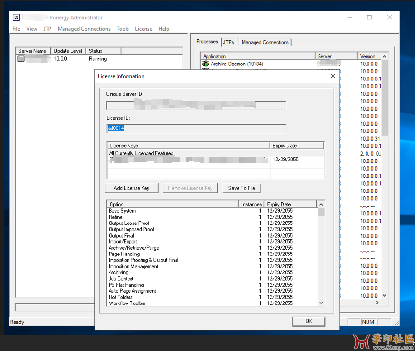The image size is (415, 351).
Task: Click the Remove License Key button
Action: tap(190, 188)
